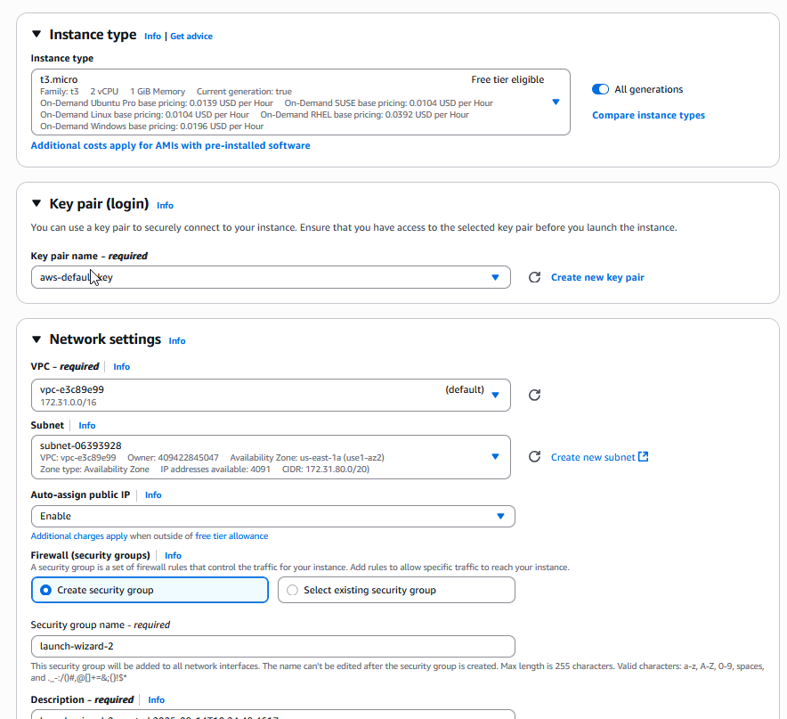The image size is (787, 719).
Task: Refresh the VPC list
Action: pos(534,395)
